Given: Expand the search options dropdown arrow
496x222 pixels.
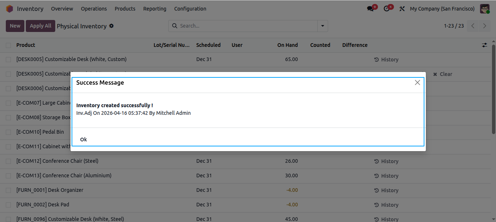Looking at the screenshot, I should 323,26.
